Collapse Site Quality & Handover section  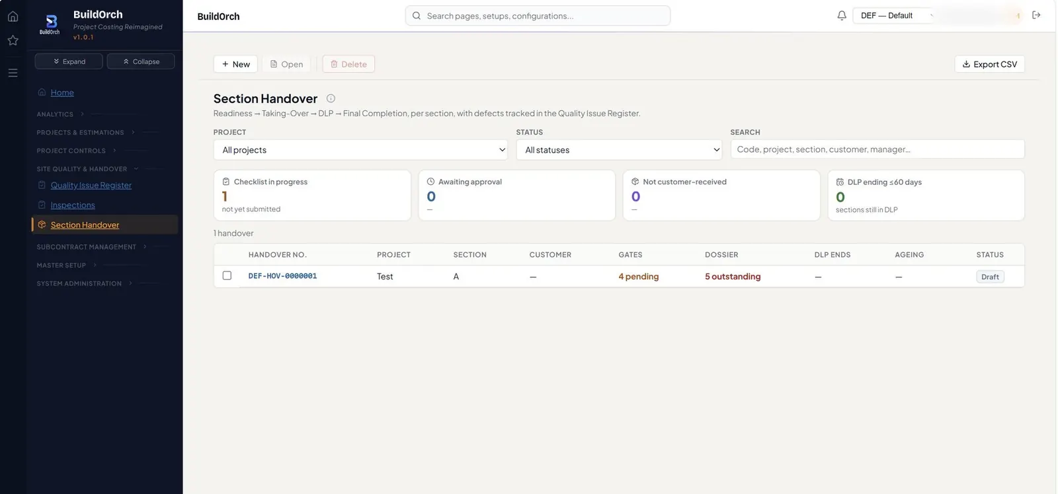(87, 169)
